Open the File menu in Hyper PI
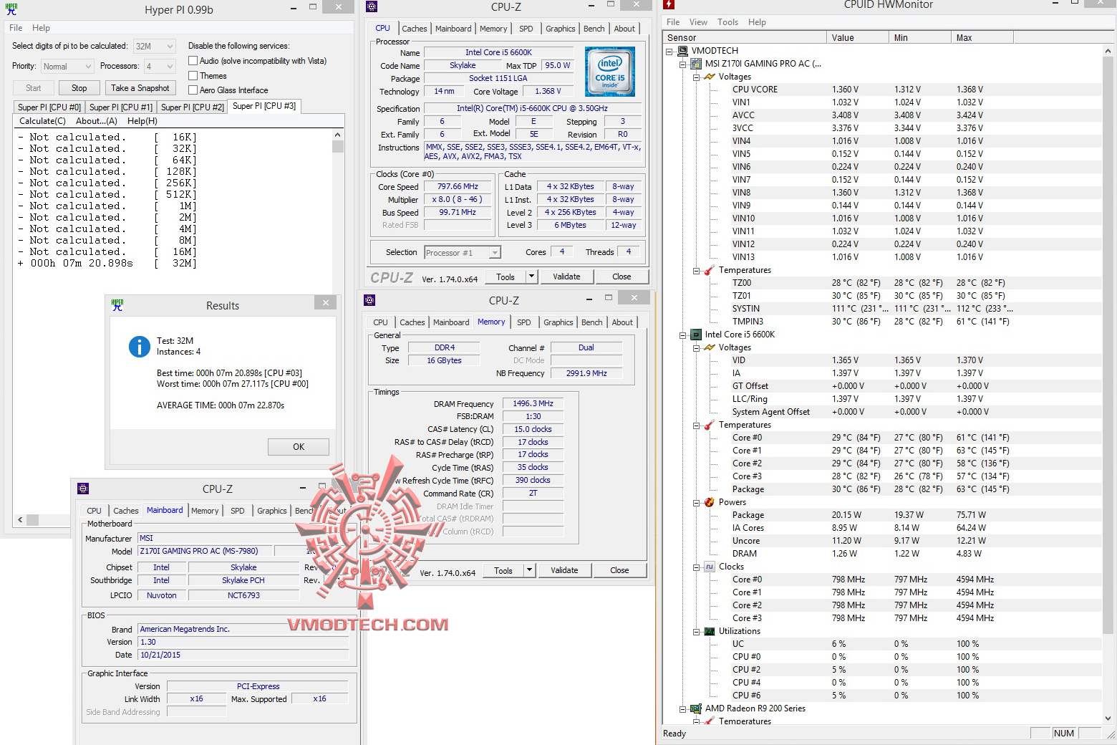The image size is (1117, 745). (16, 28)
